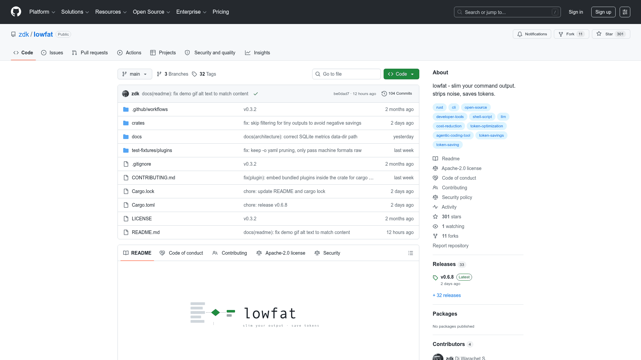Image resolution: width=641 pixels, height=360 pixels.
Task: Open the main branch selector dropdown
Action: tap(135, 74)
